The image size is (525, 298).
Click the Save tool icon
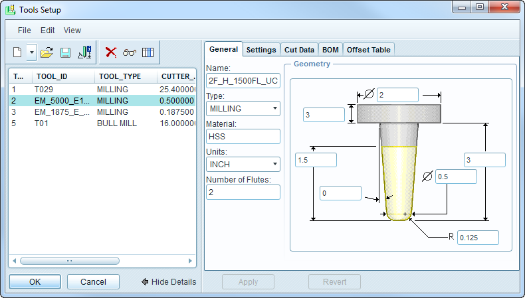click(65, 52)
